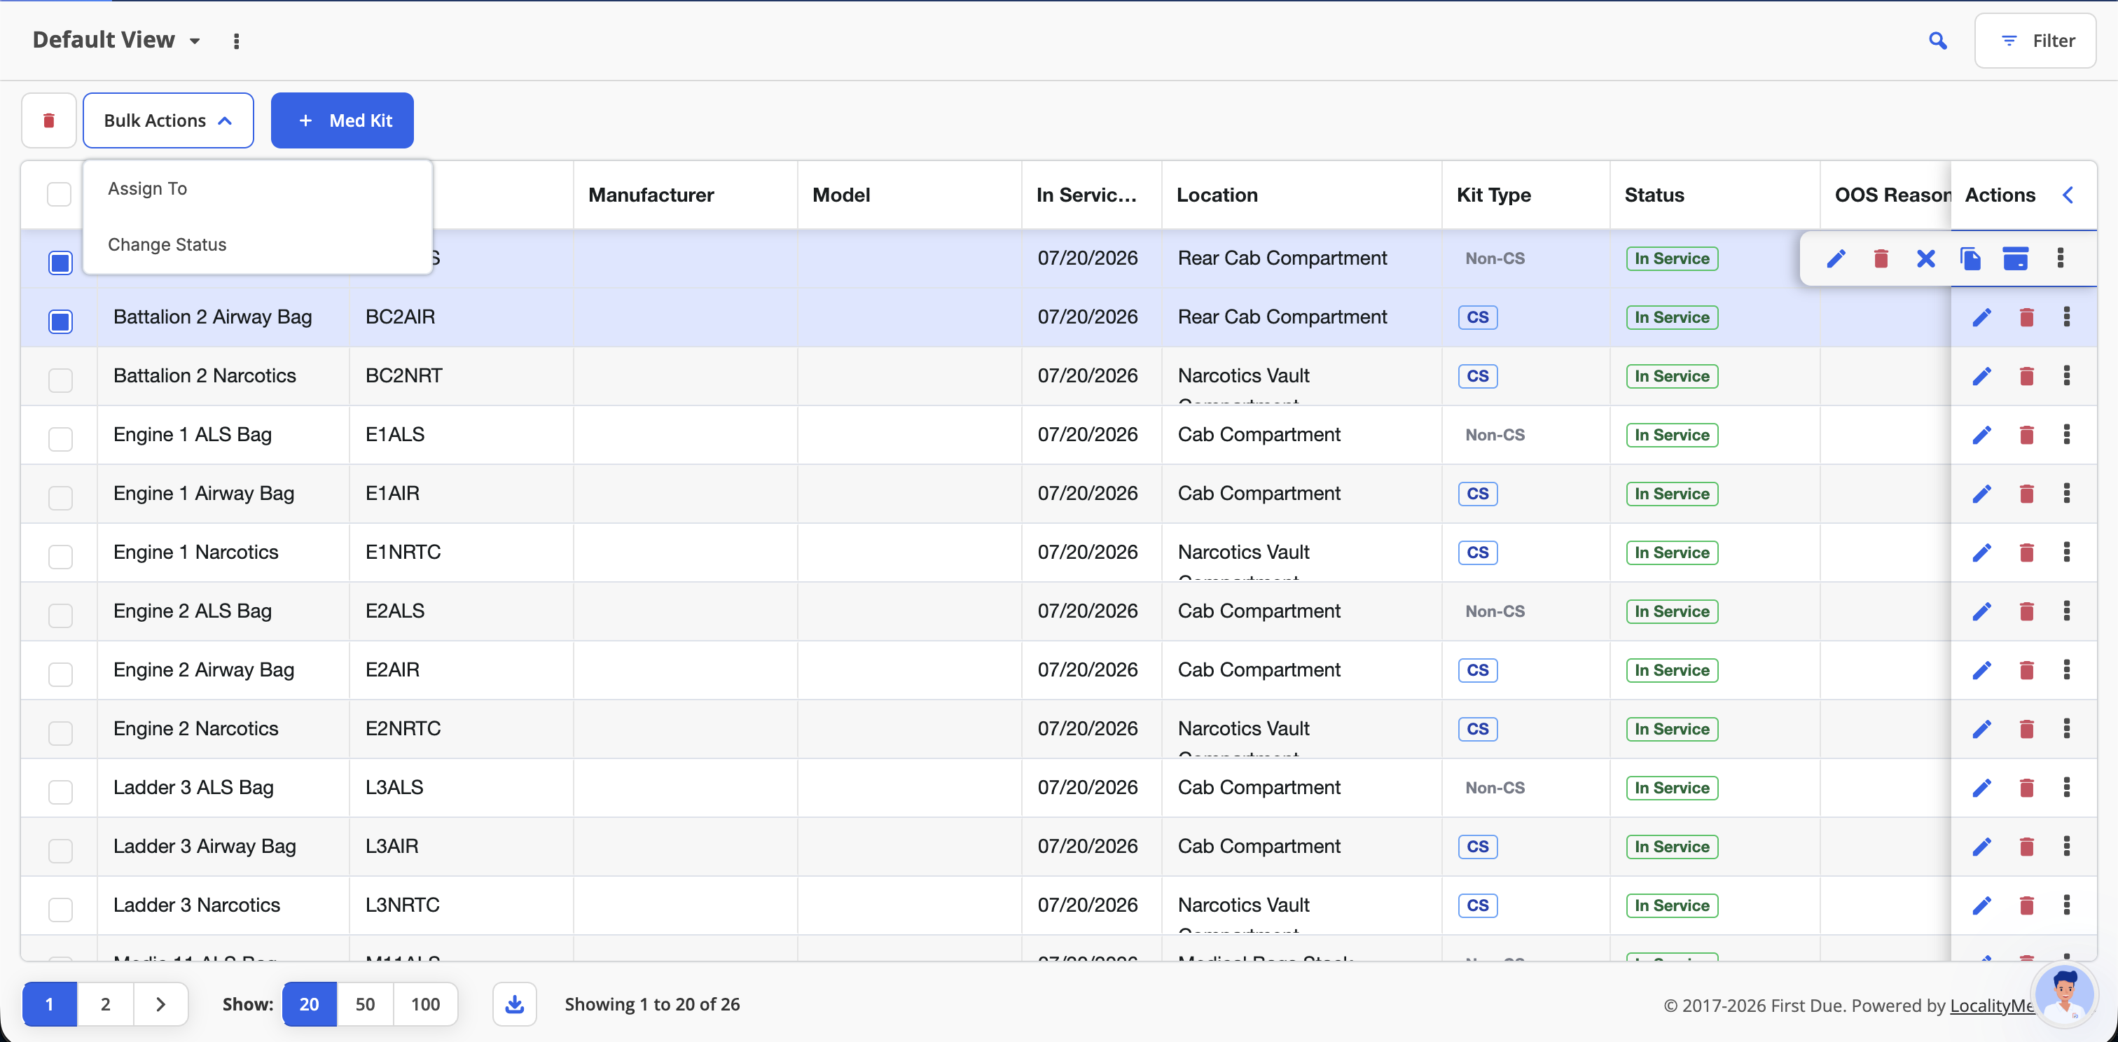
Task: Open more menu for Engine 1 Narcotics
Action: pos(2067,553)
